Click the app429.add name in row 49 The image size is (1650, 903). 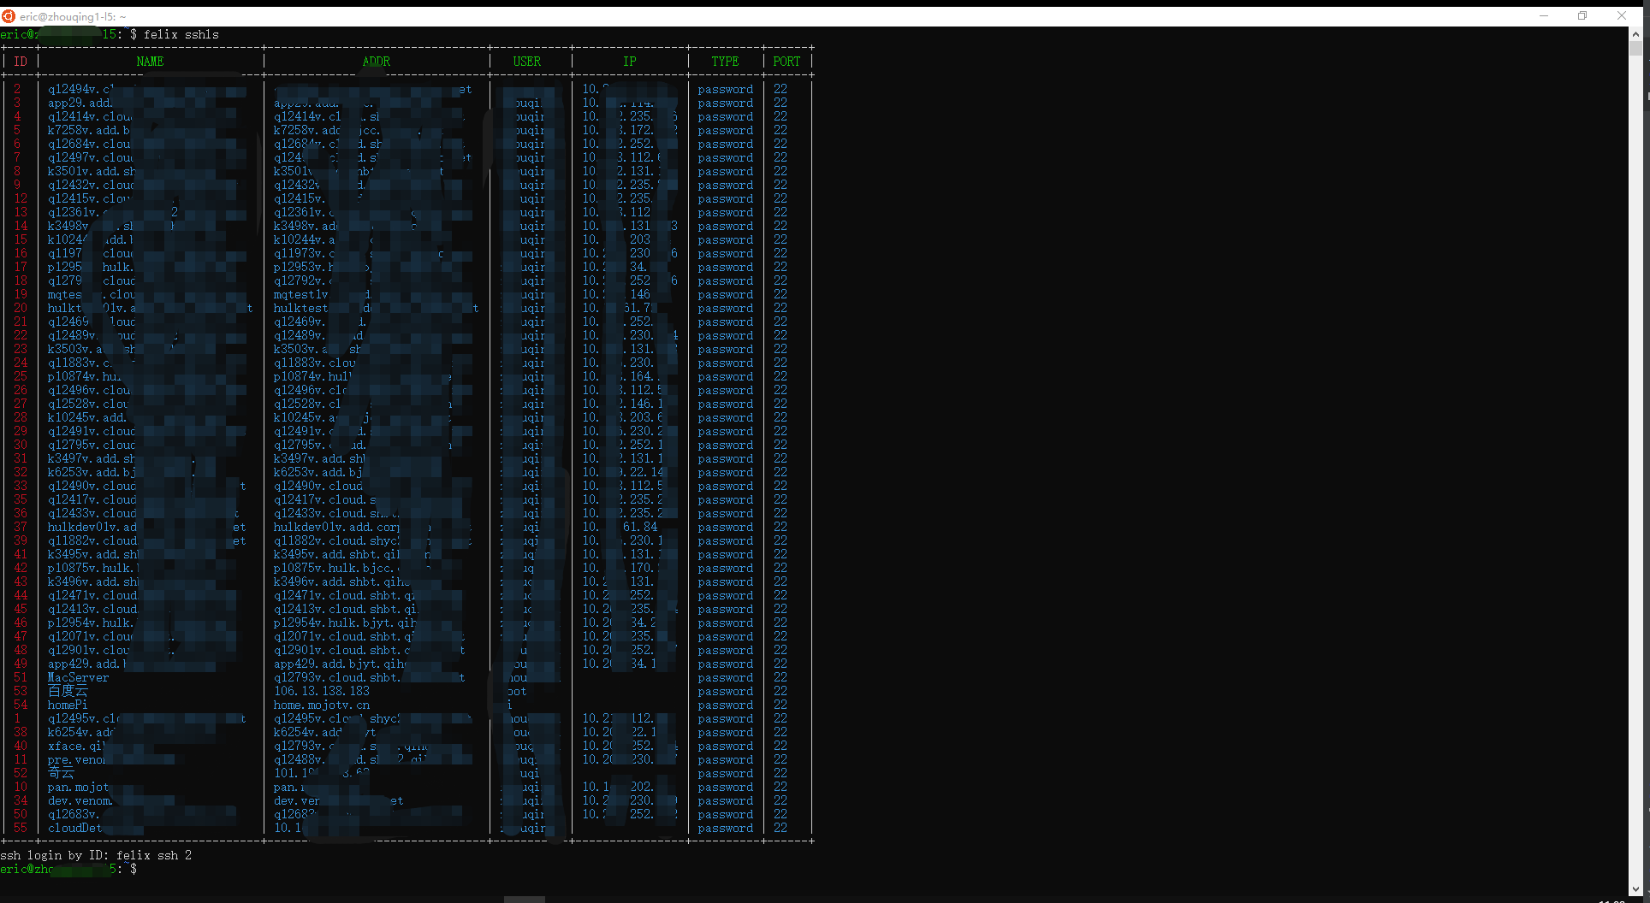[x=86, y=664]
